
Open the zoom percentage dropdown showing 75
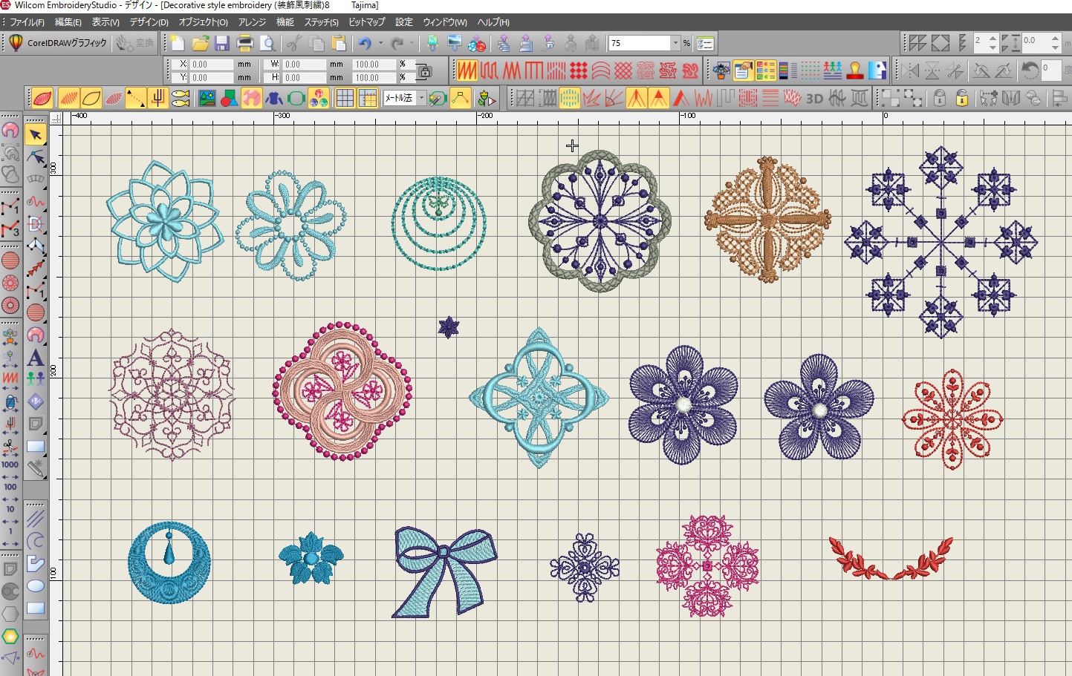click(675, 43)
